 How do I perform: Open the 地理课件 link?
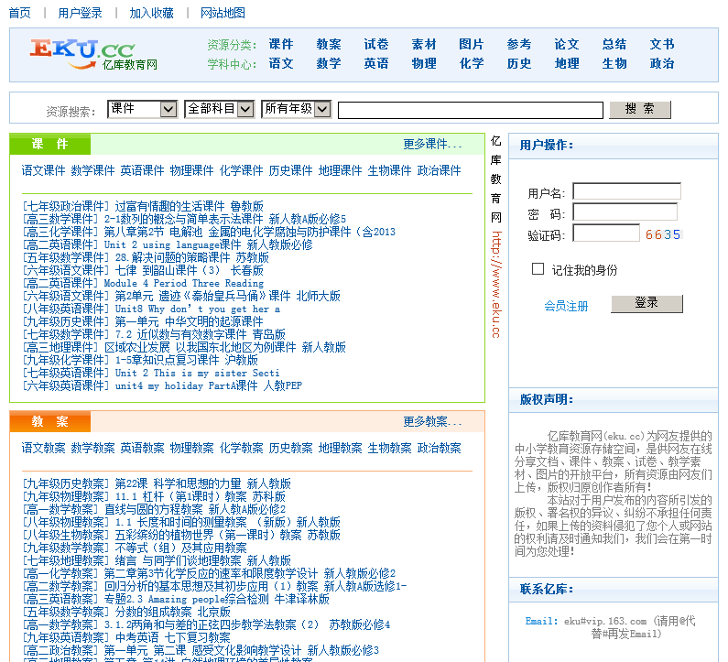341,170
